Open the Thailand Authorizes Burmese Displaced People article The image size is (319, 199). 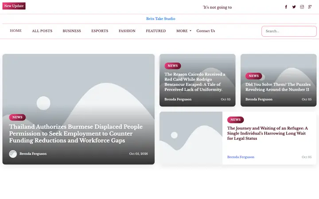pos(76,134)
